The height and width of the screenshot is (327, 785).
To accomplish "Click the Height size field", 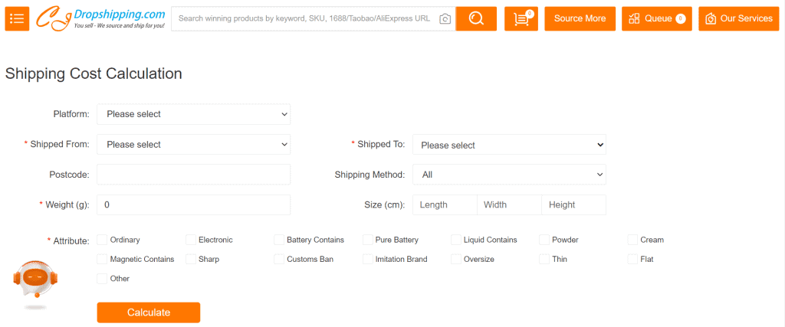I will coord(573,205).
